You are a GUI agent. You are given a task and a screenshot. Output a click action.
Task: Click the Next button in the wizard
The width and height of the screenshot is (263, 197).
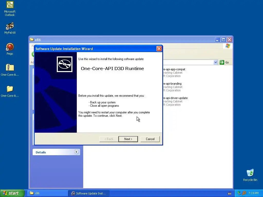click(128, 139)
